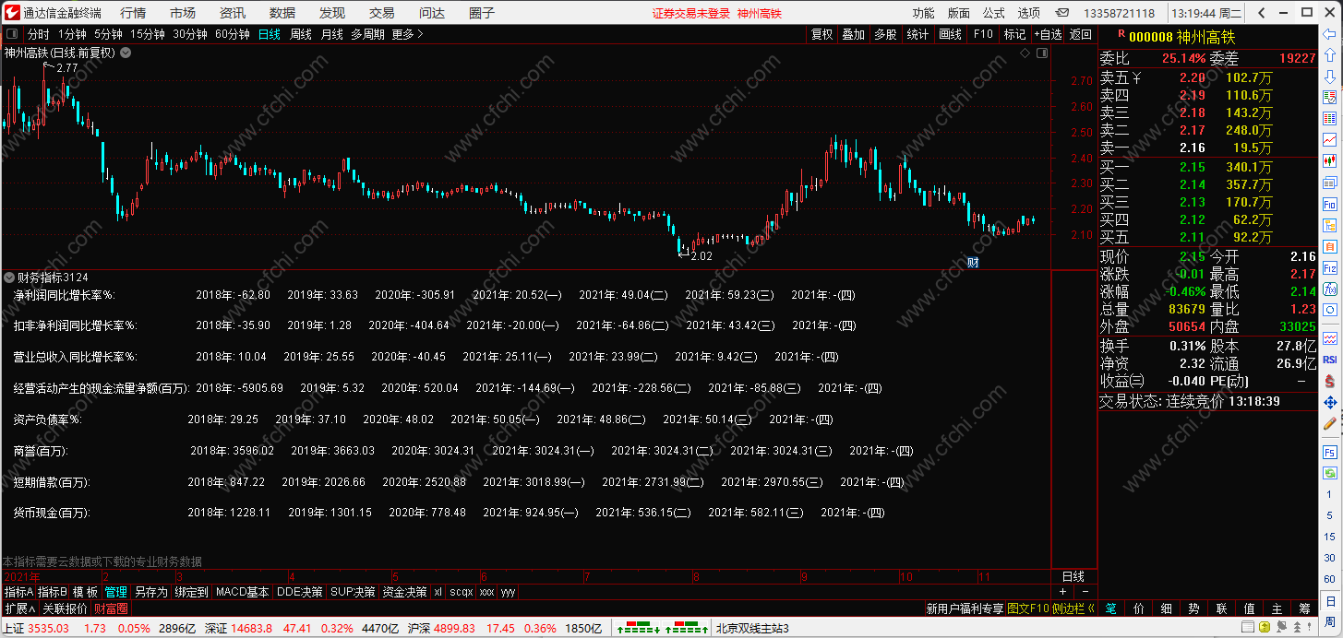
Task: Click the RSI indicator sidebar icon
Action: 1330,359
